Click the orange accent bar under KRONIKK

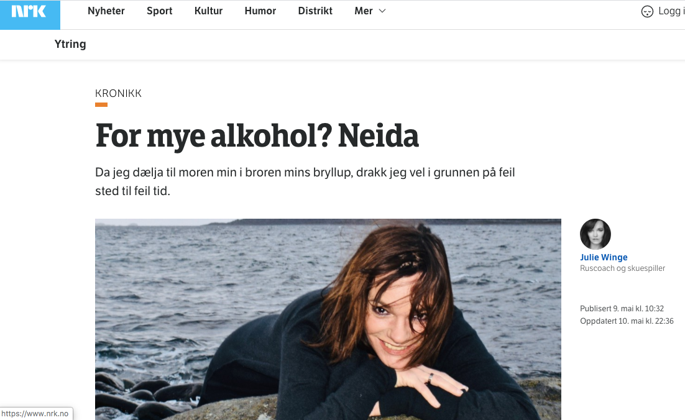coord(101,104)
